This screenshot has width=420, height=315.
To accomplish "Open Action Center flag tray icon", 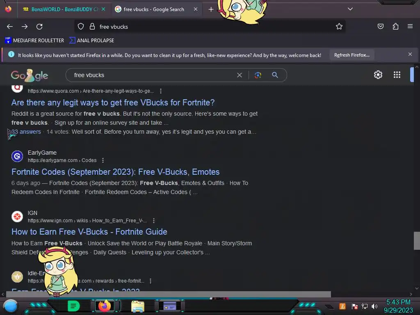I will pyautogui.click(x=355, y=306).
